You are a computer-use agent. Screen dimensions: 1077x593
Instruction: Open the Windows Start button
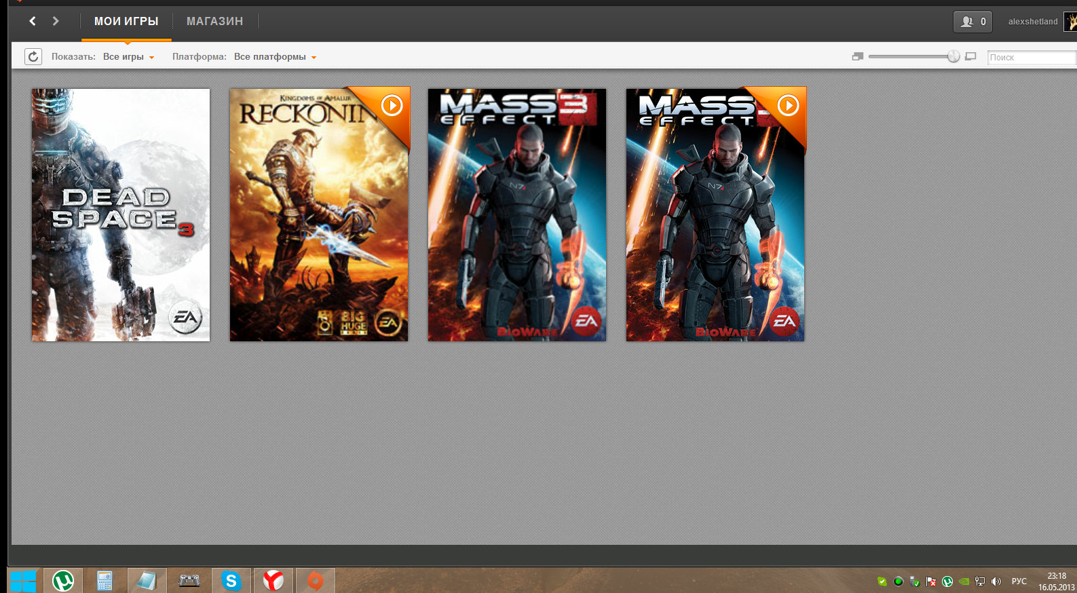tap(22, 581)
